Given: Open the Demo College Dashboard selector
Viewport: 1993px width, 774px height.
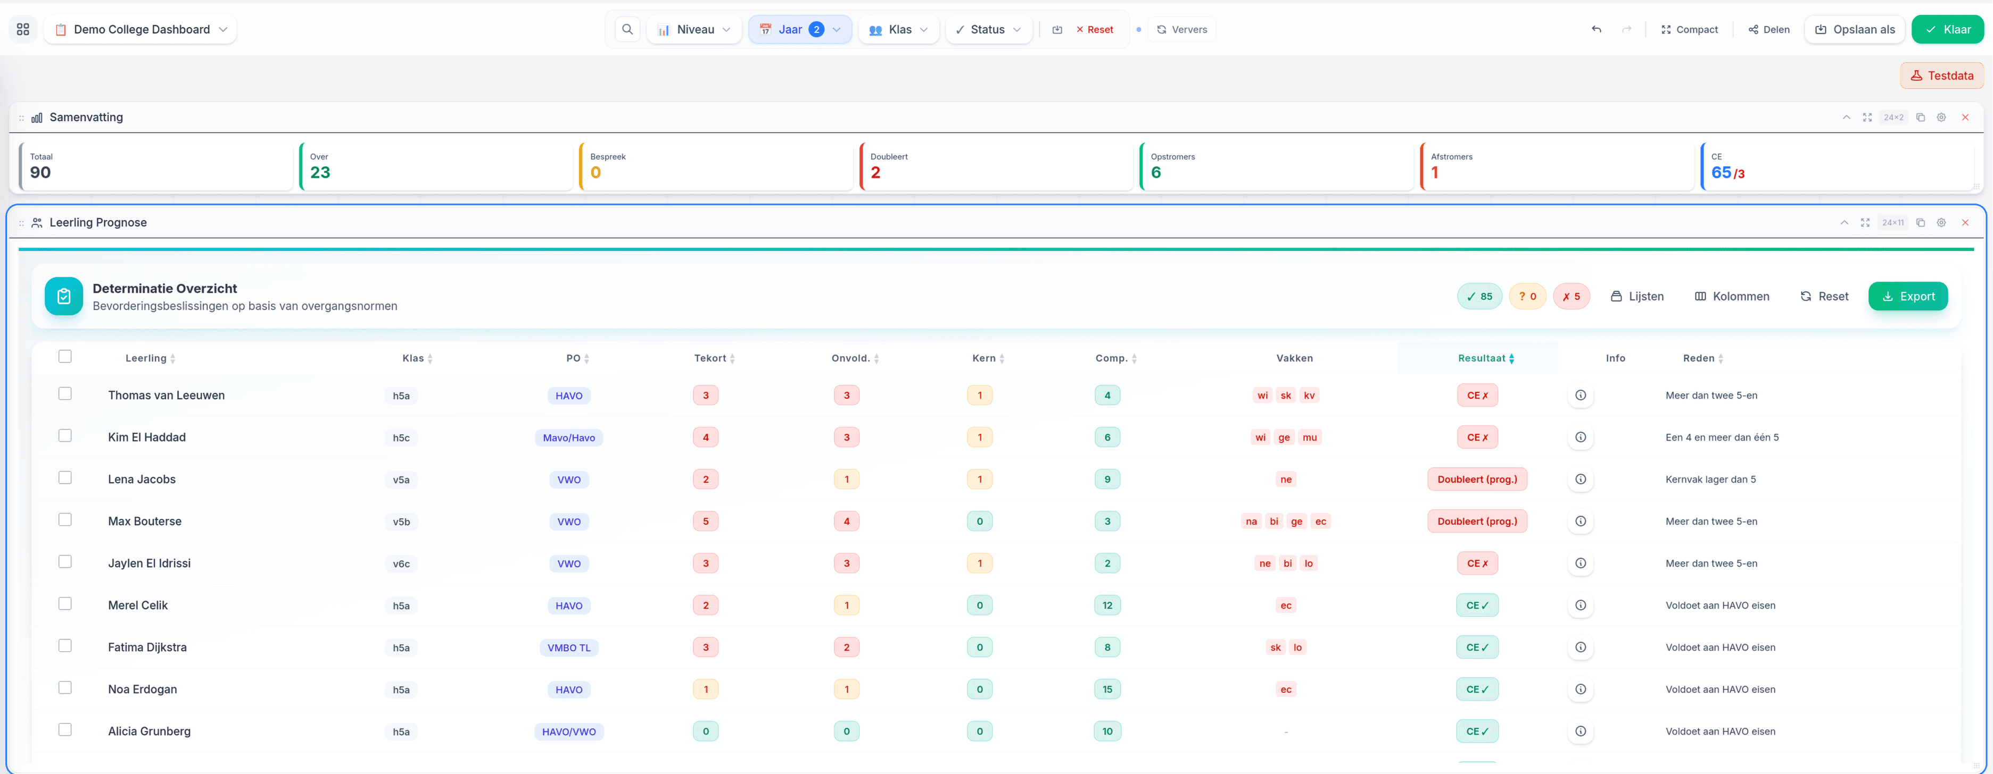Looking at the screenshot, I should point(141,29).
